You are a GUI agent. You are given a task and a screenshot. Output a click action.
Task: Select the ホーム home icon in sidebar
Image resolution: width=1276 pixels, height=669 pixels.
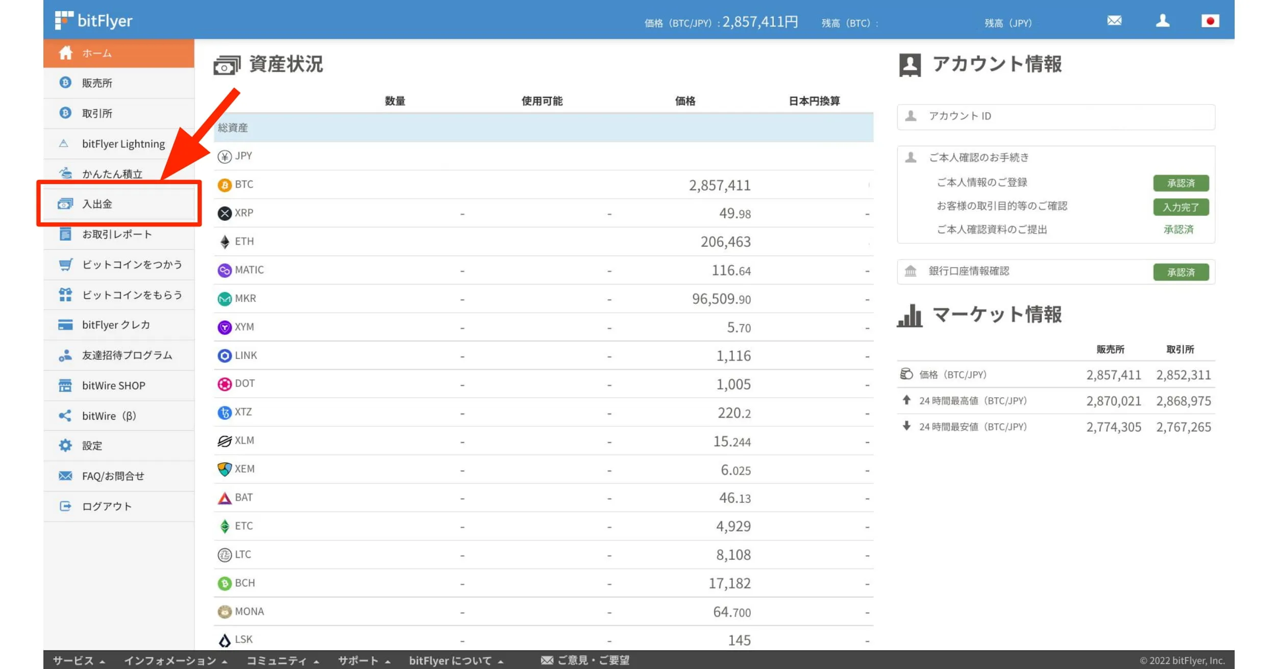(x=65, y=53)
